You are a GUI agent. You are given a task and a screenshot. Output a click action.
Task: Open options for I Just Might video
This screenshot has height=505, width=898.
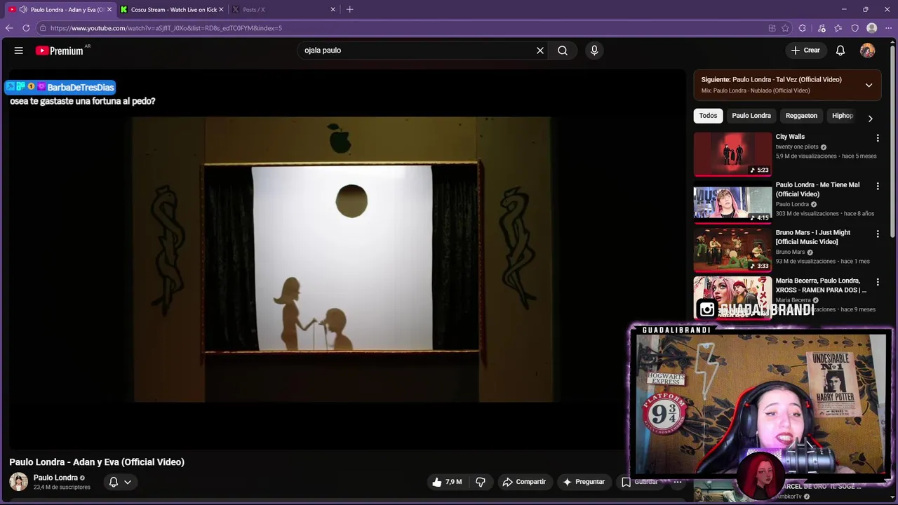[x=878, y=234]
